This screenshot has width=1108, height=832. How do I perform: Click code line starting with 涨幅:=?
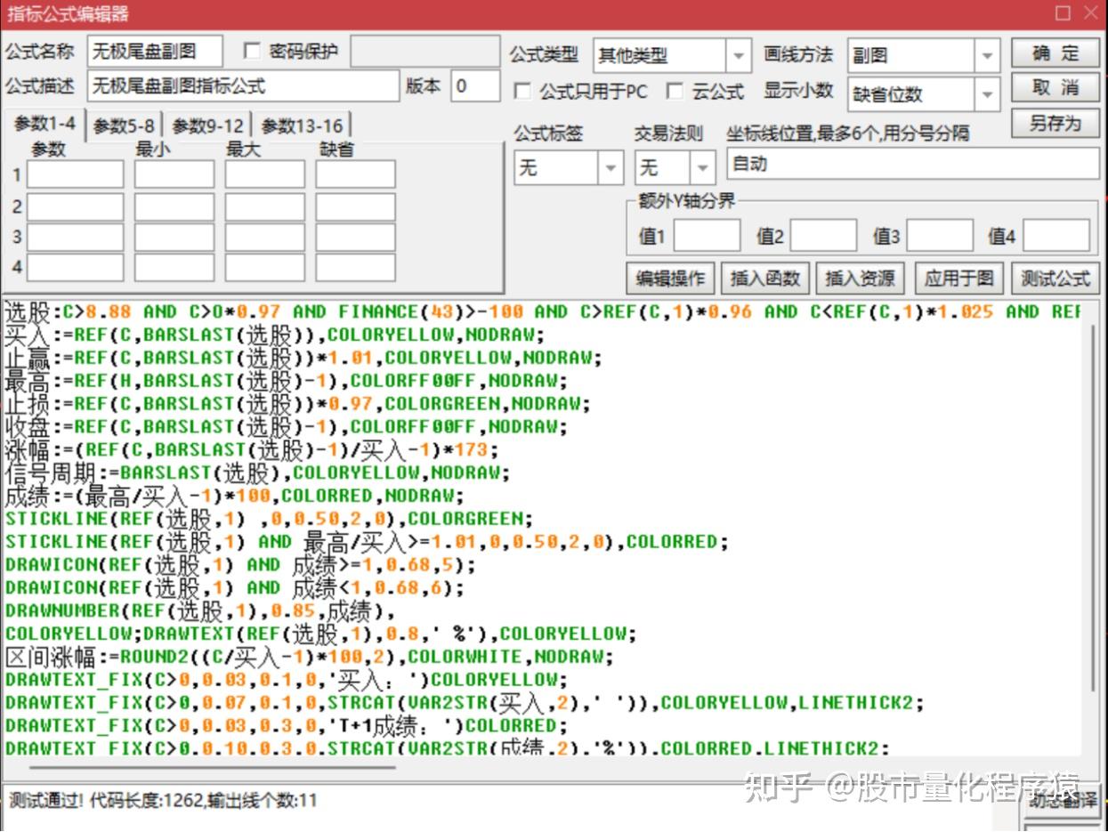click(253, 449)
